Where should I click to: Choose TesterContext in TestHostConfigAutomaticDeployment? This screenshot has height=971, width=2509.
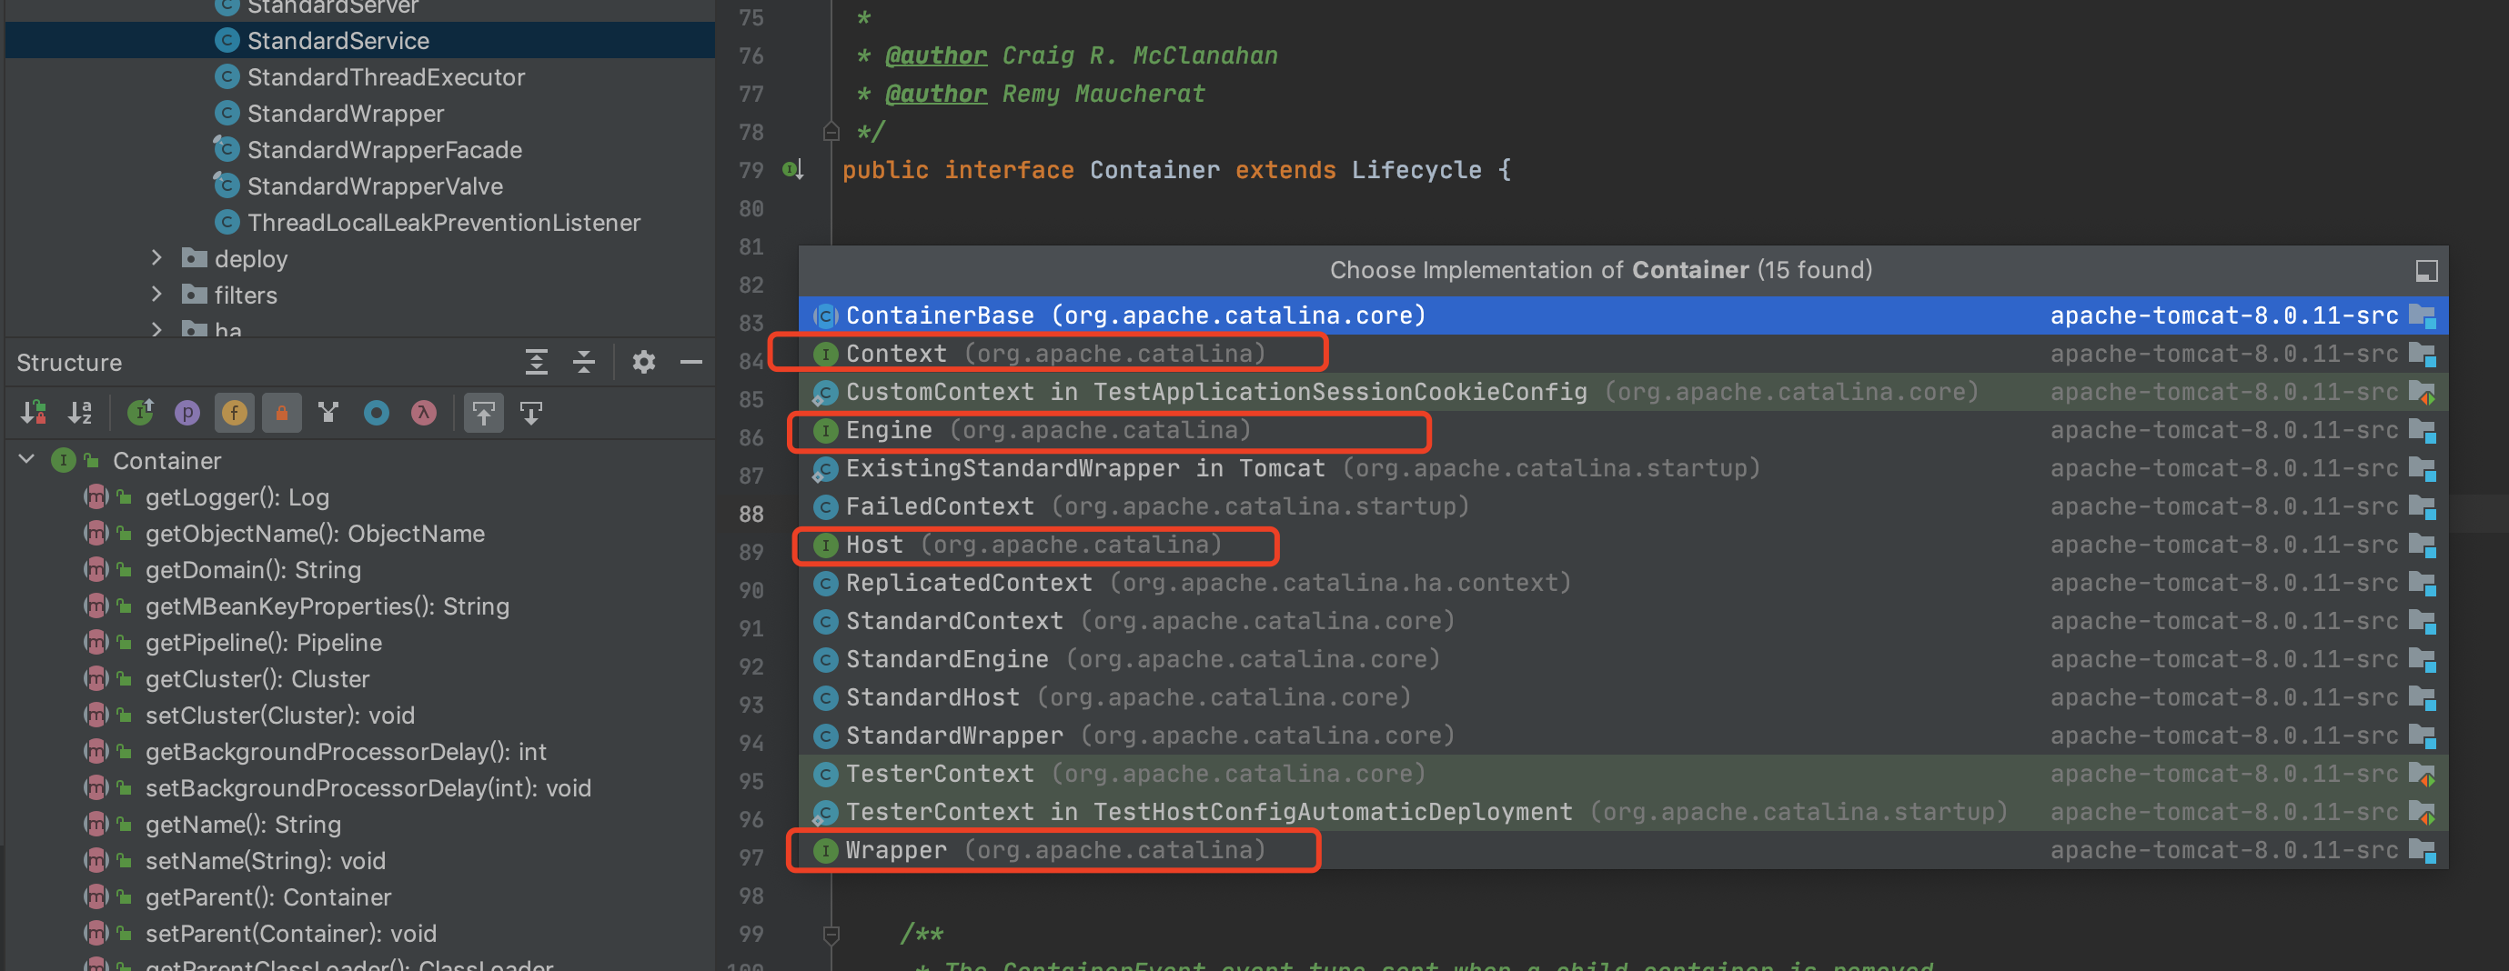click(1623, 811)
